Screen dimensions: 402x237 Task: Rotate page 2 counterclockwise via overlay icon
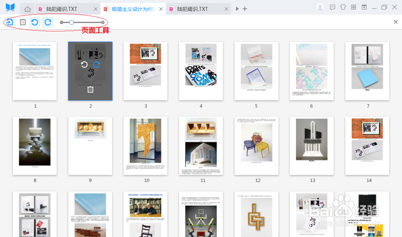click(84, 65)
